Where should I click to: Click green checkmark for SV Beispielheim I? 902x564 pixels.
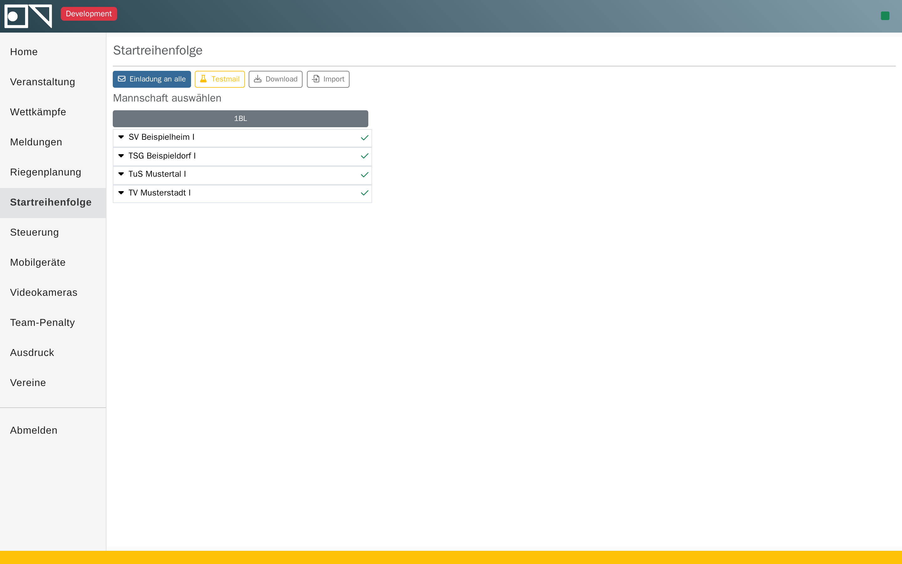click(365, 138)
